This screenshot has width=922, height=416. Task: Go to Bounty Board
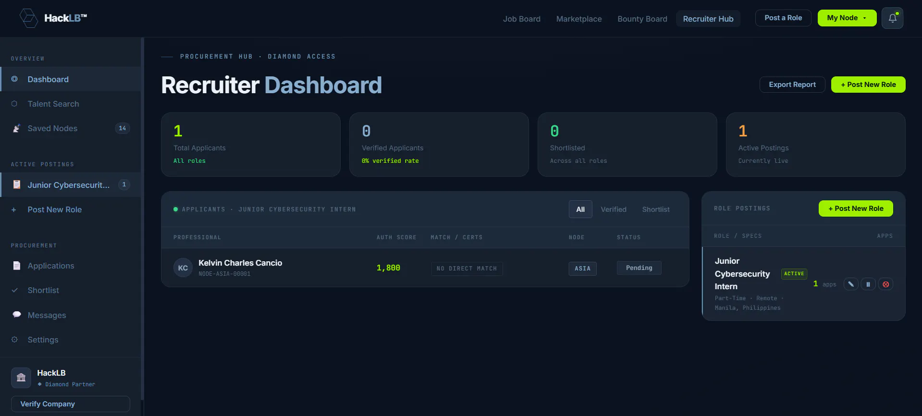(x=642, y=19)
